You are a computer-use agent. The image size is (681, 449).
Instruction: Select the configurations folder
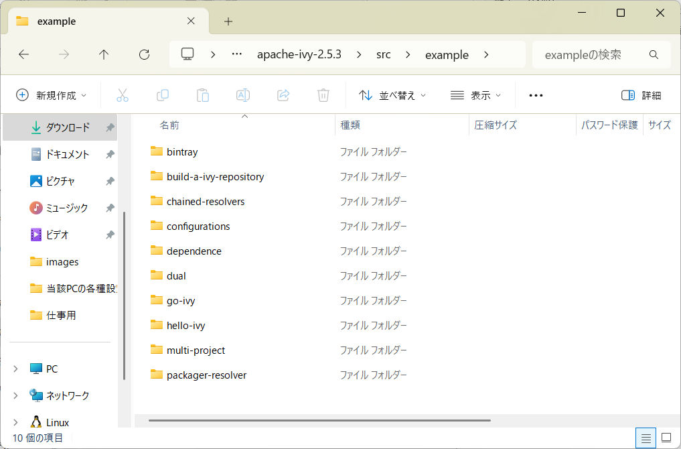click(190, 226)
